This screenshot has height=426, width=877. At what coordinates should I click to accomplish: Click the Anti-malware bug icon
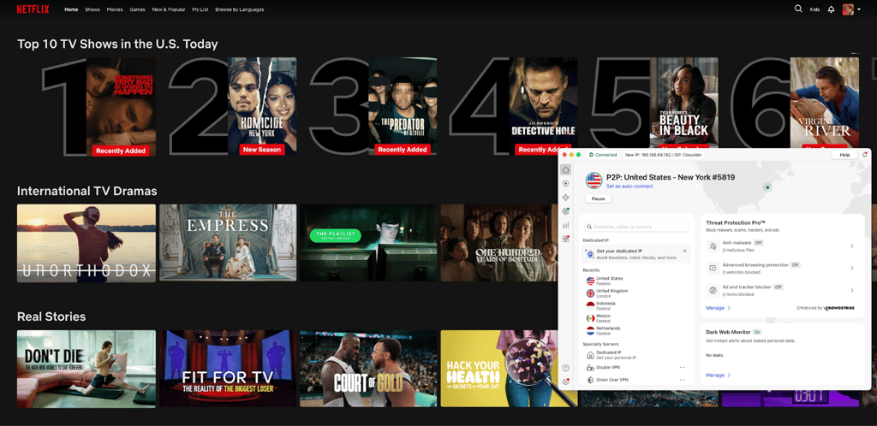[713, 246]
